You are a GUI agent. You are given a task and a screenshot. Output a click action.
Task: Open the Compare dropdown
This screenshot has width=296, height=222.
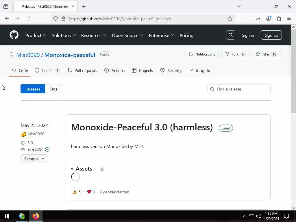(34, 159)
